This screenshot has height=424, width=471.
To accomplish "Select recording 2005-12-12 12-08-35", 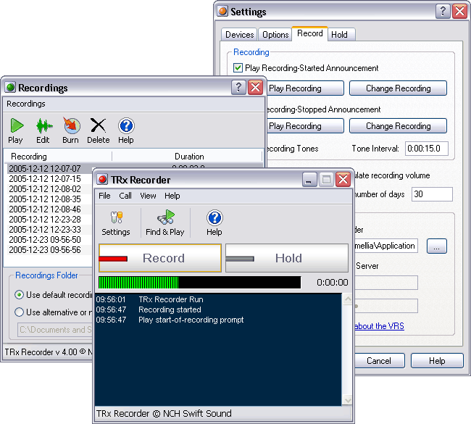I will [x=45, y=199].
